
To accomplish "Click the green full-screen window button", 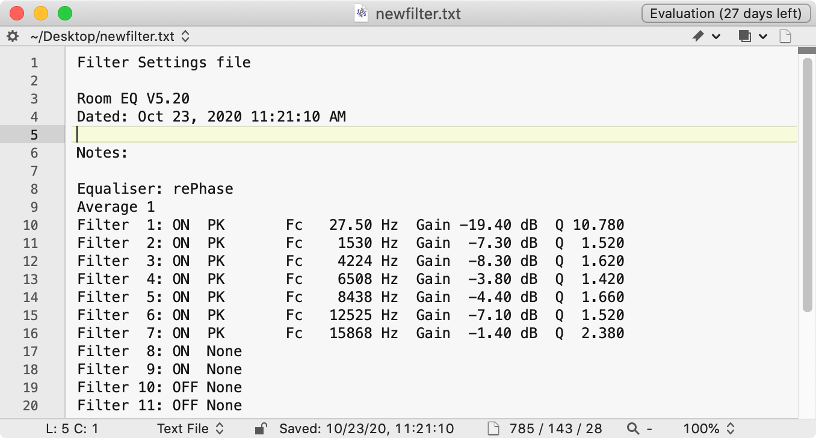I will pos(64,13).
